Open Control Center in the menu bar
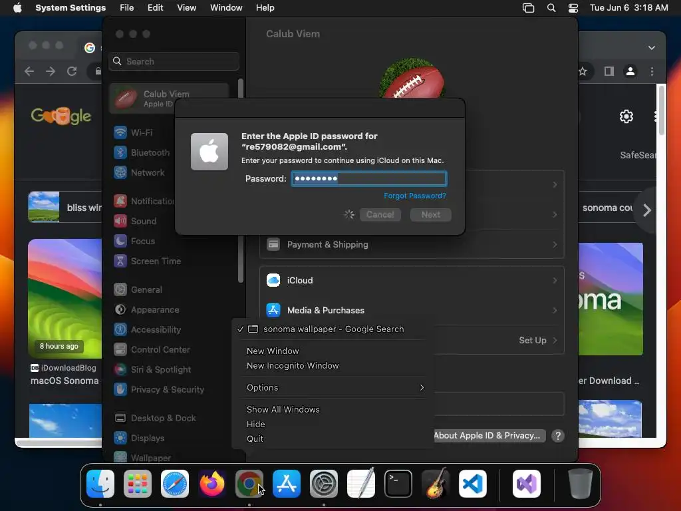Viewport: 681px width, 511px height. click(573, 8)
